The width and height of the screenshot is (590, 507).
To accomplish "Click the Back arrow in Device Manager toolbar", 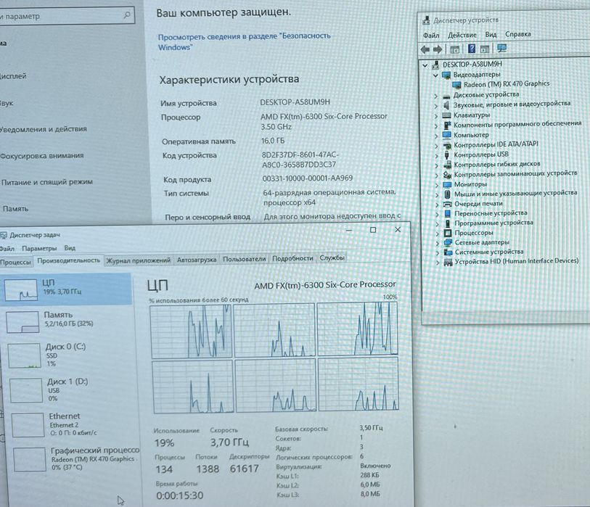I will click(x=425, y=49).
